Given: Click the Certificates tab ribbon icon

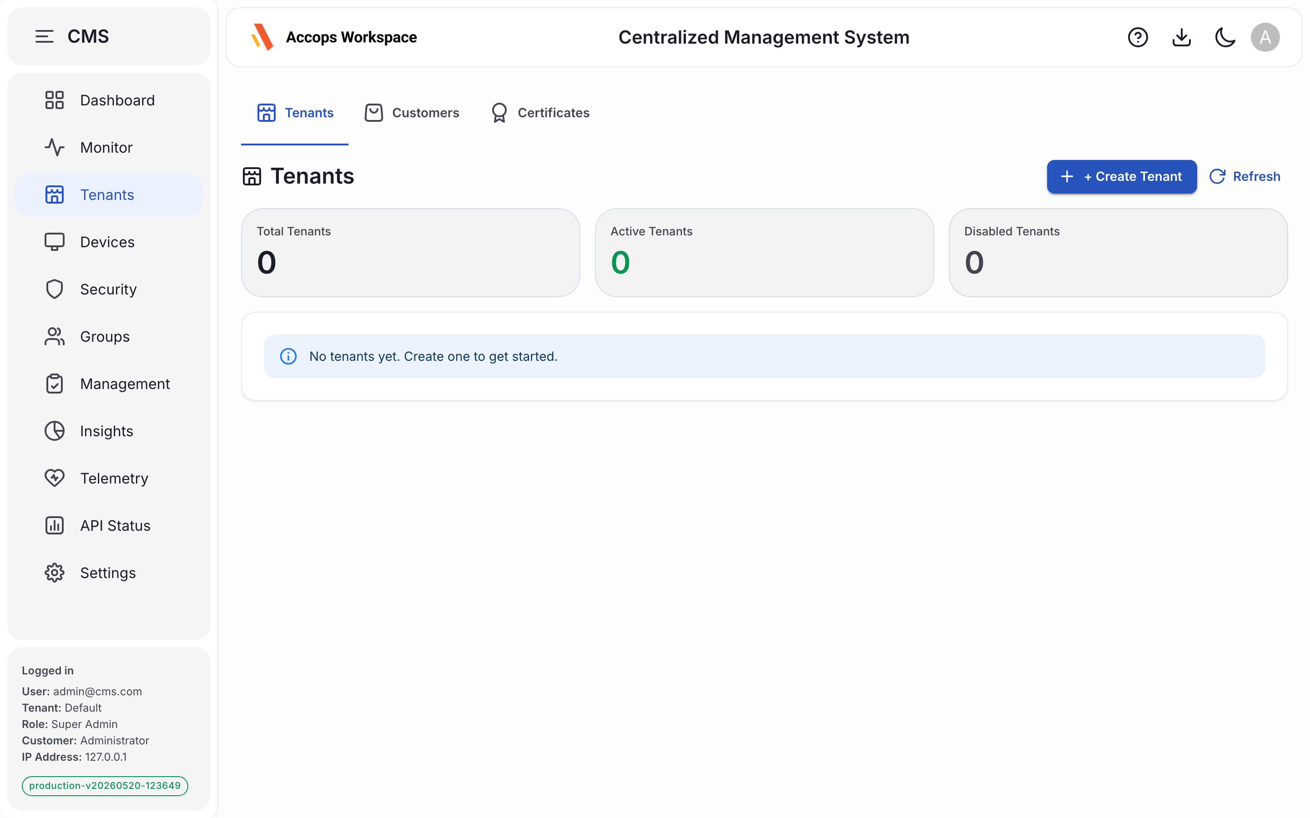Looking at the screenshot, I should pos(499,113).
